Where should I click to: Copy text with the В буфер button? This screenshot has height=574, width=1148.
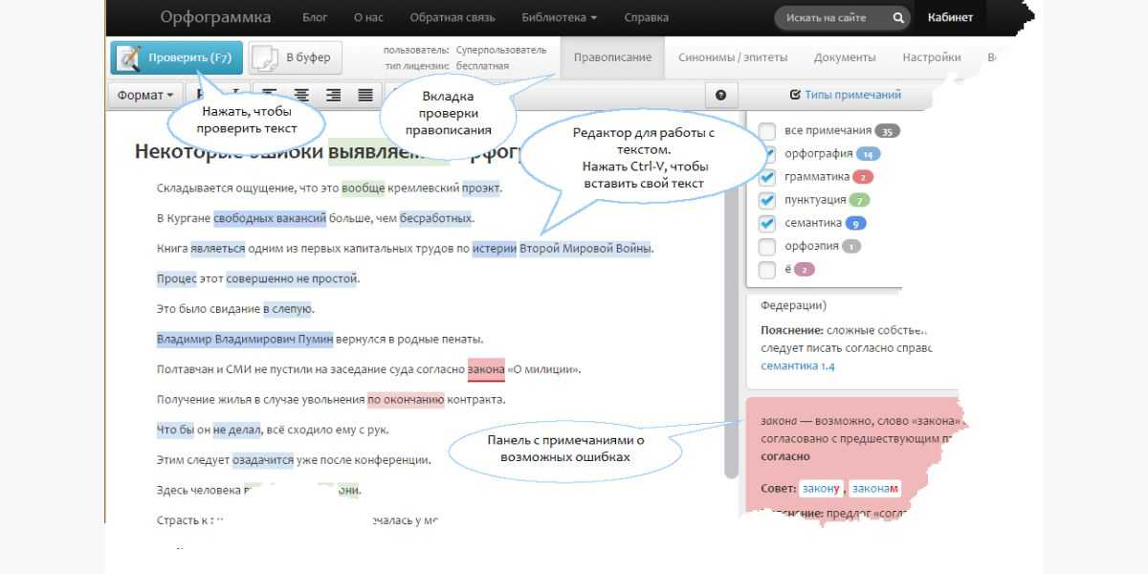click(x=295, y=57)
